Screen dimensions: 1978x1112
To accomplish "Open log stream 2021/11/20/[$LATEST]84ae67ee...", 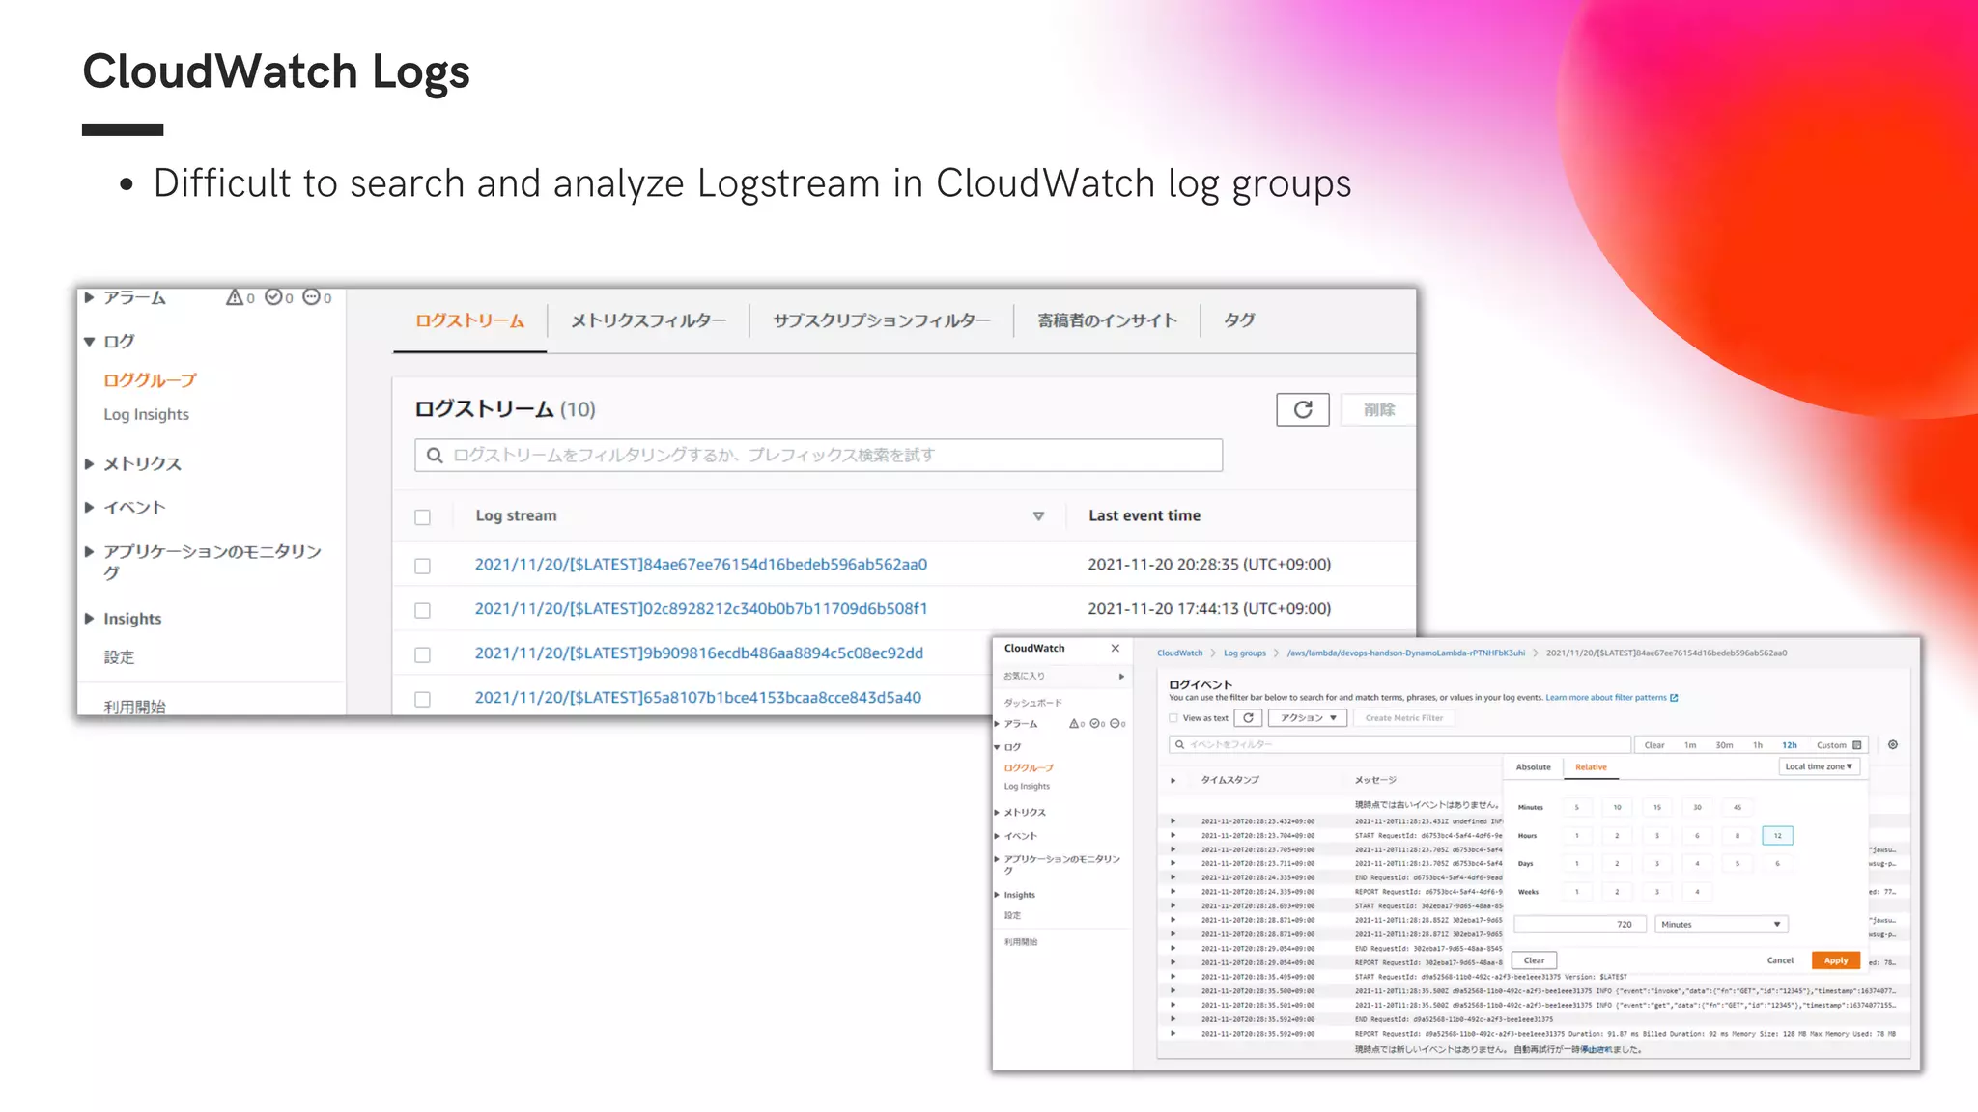I will point(700,564).
